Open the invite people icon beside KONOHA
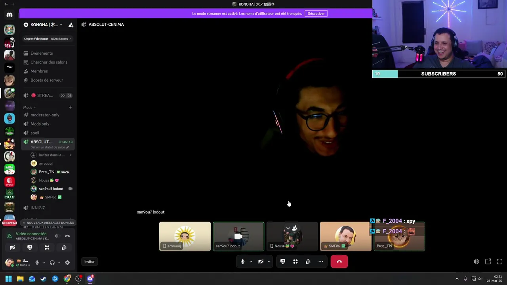This screenshot has height=285, width=507. (x=71, y=25)
